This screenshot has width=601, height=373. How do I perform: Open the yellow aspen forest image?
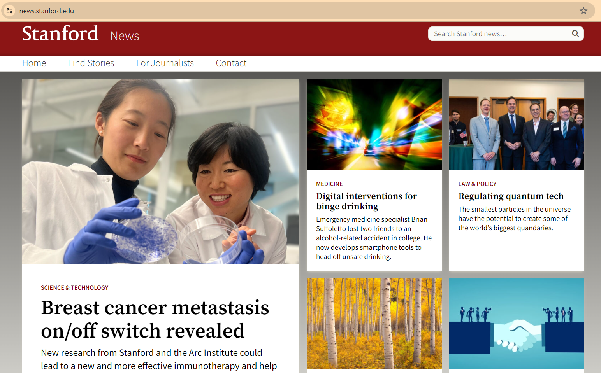tap(374, 324)
